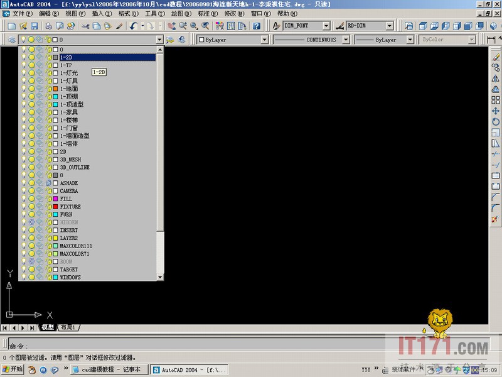The height and width of the screenshot is (377, 502).
Task: Toggle lock icon for LAYER2 layer
Action: [x=48, y=238]
